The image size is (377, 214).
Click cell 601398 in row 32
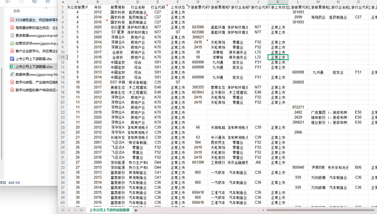tap(198, 163)
